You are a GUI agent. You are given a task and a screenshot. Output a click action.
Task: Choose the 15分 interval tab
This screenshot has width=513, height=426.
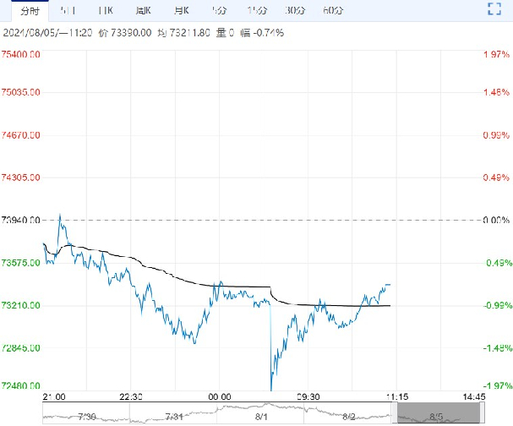[x=257, y=10]
